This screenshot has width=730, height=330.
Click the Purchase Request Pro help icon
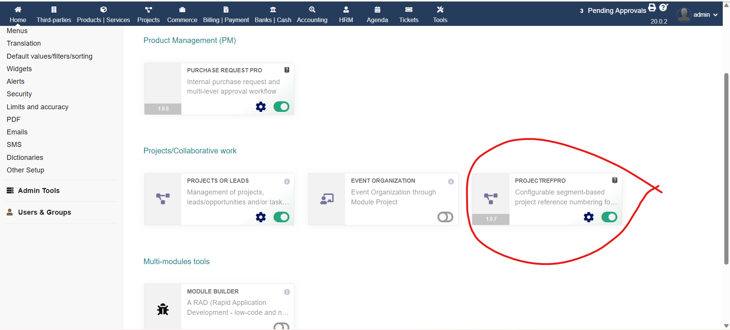click(x=287, y=70)
